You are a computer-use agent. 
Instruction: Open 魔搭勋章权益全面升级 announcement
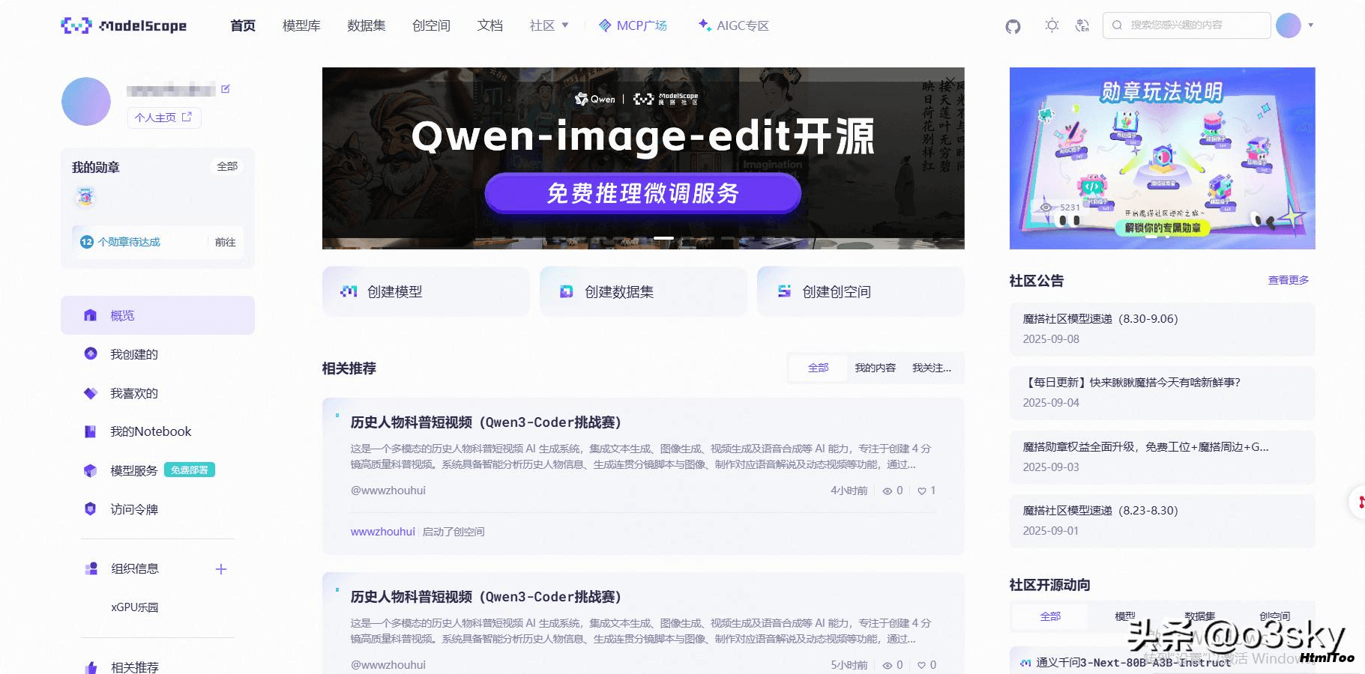click(1162, 457)
